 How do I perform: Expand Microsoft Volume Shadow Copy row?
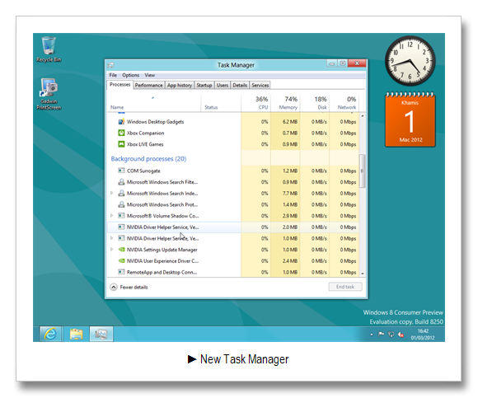coord(112,216)
